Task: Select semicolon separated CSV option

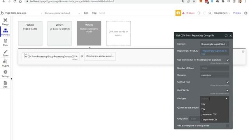Action: tap(214, 114)
